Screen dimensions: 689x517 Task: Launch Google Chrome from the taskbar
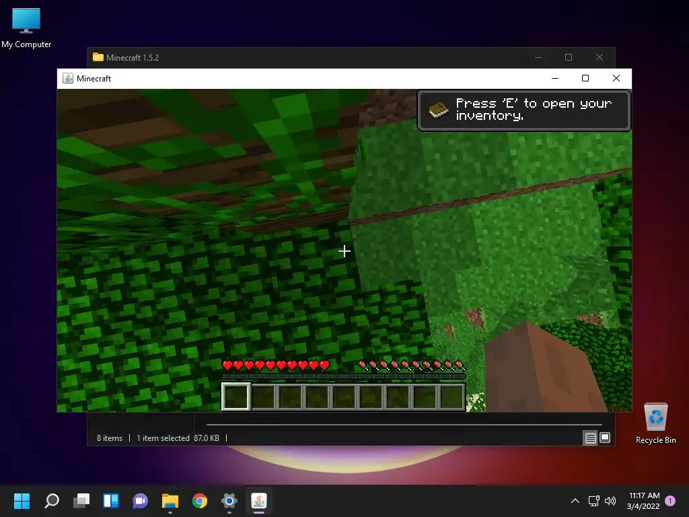pyautogui.click(x=199, y=501)
